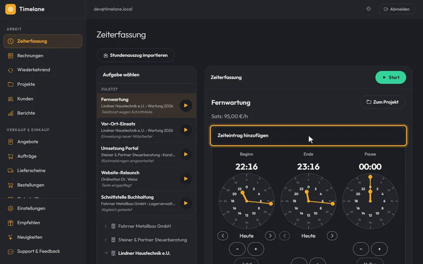
Task: Click the Lieferscheine truck icon
Action: tap(11, 171)
